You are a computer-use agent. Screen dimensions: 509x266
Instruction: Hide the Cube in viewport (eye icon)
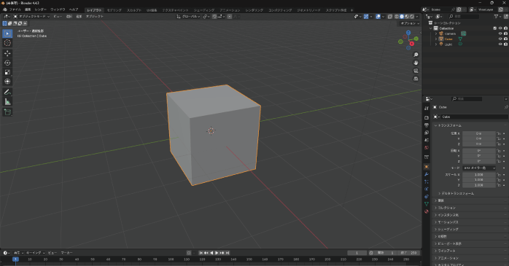500,39
